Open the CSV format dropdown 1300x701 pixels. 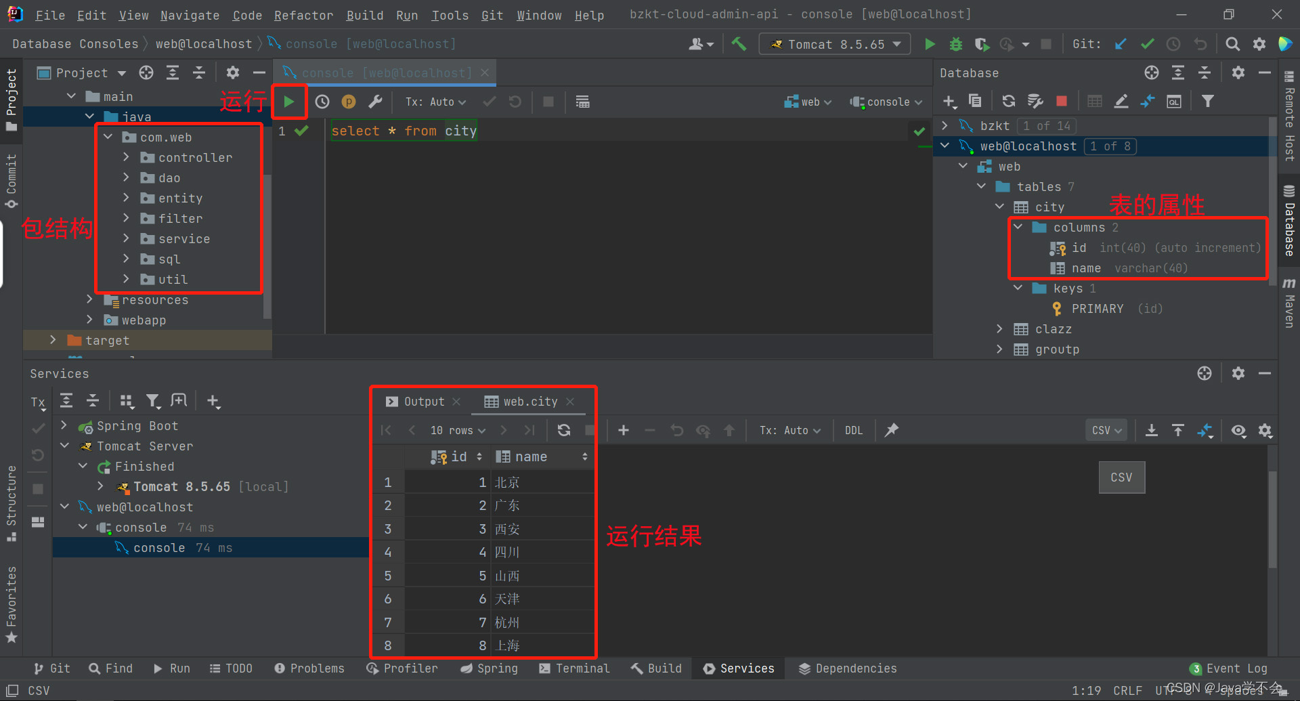pos(1106,430)
